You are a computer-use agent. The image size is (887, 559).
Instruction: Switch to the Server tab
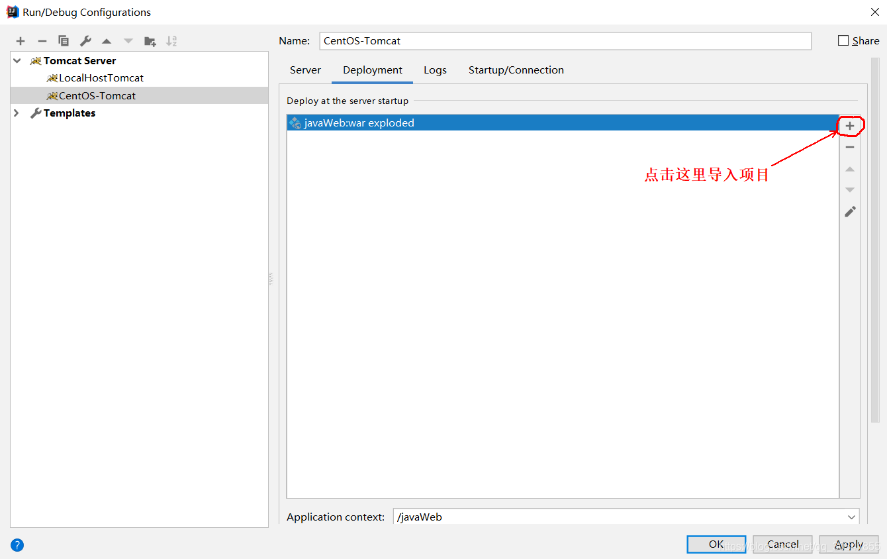click(x=305, y=70)
